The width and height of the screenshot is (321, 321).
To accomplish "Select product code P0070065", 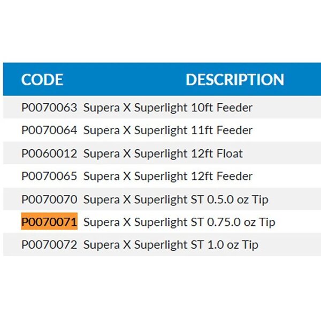I will click(x=49, y=176).
